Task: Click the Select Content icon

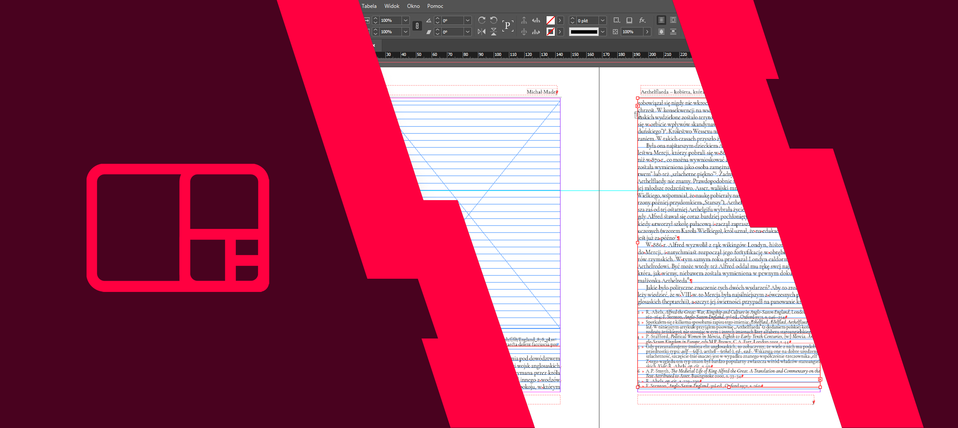Action: [x=524, y=32]
